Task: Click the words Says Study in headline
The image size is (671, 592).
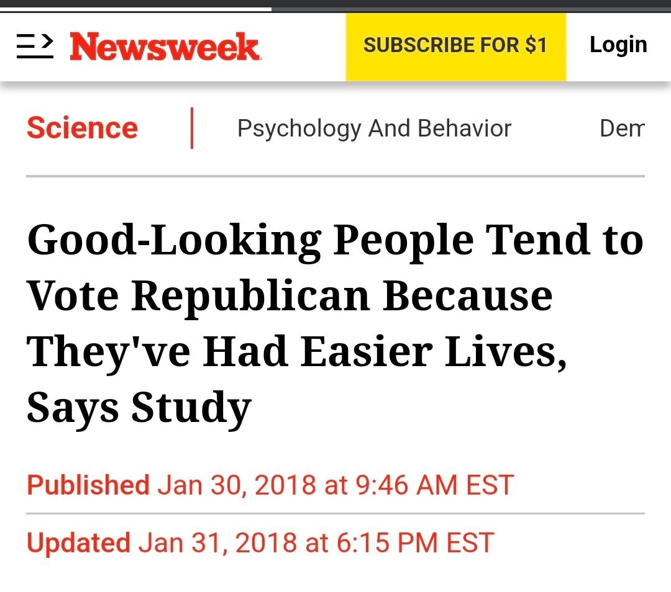Action: [x=139, y=407]
